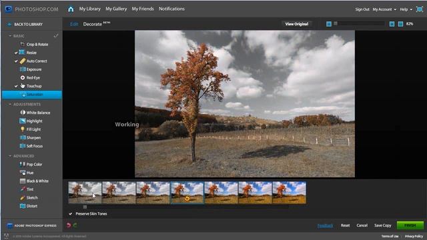This screenshot has width=427, height=240.
Task: Choose the fifth saturation thumbnail
Action: [221, 193]
